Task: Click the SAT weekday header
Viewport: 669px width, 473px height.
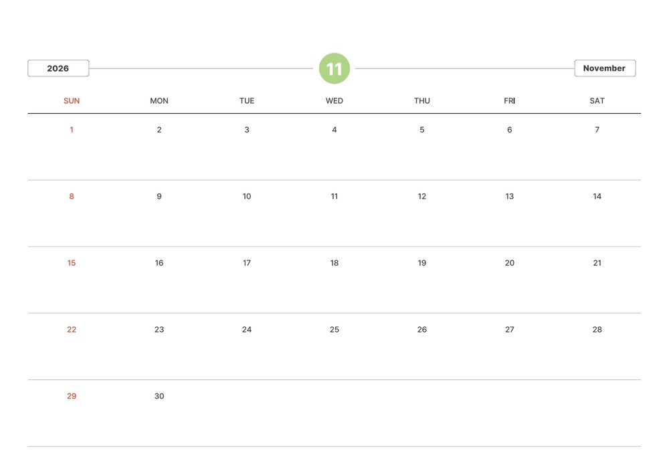Action: (x=597, y=101)
